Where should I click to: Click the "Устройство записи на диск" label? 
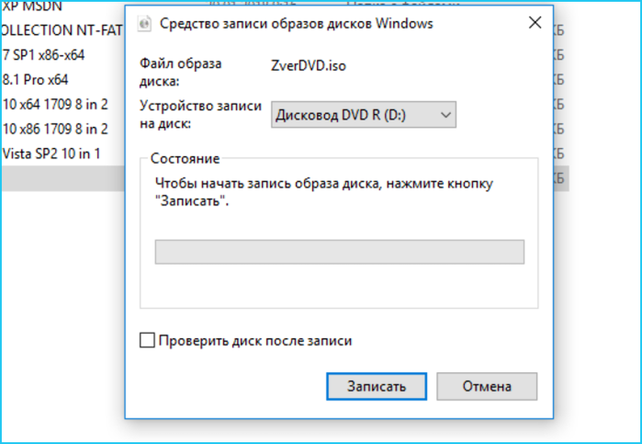coord(200,114)
